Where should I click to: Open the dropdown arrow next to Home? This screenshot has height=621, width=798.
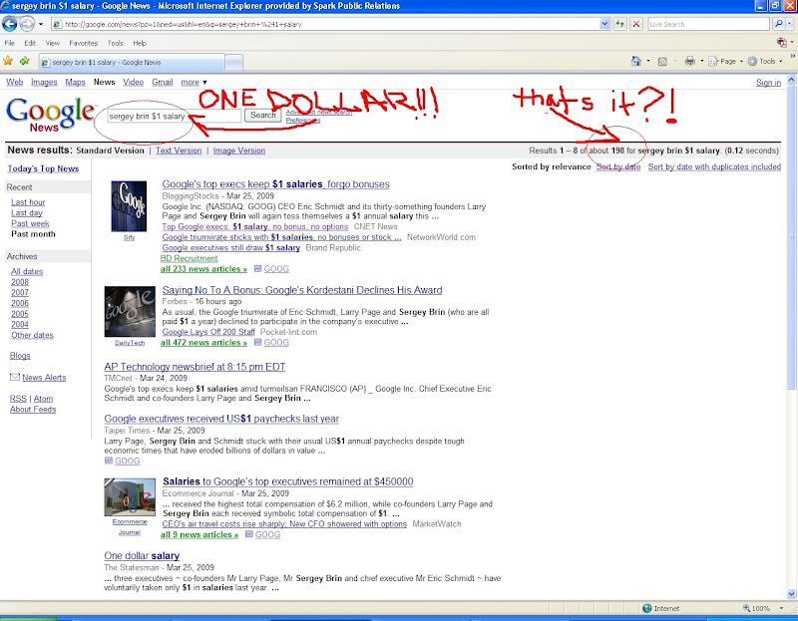647,61
